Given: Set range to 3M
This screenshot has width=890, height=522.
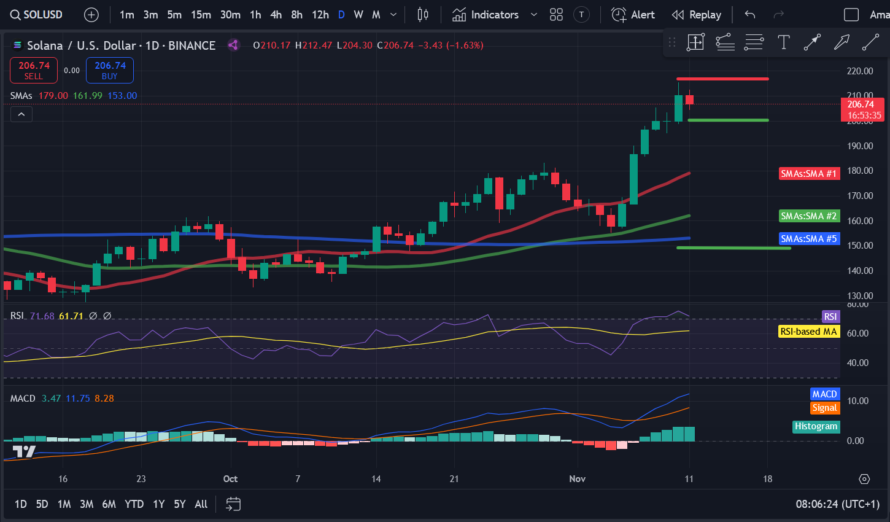Looking at the screenshot, I should click(87, 504).
